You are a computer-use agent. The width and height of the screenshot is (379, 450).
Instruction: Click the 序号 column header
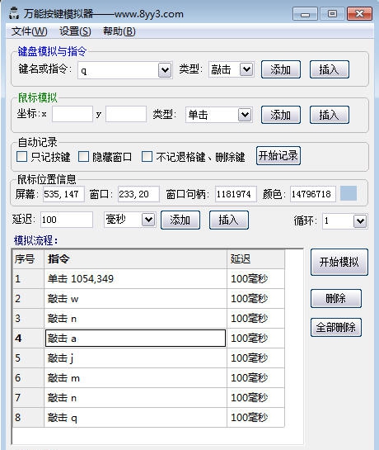(28, 259)
